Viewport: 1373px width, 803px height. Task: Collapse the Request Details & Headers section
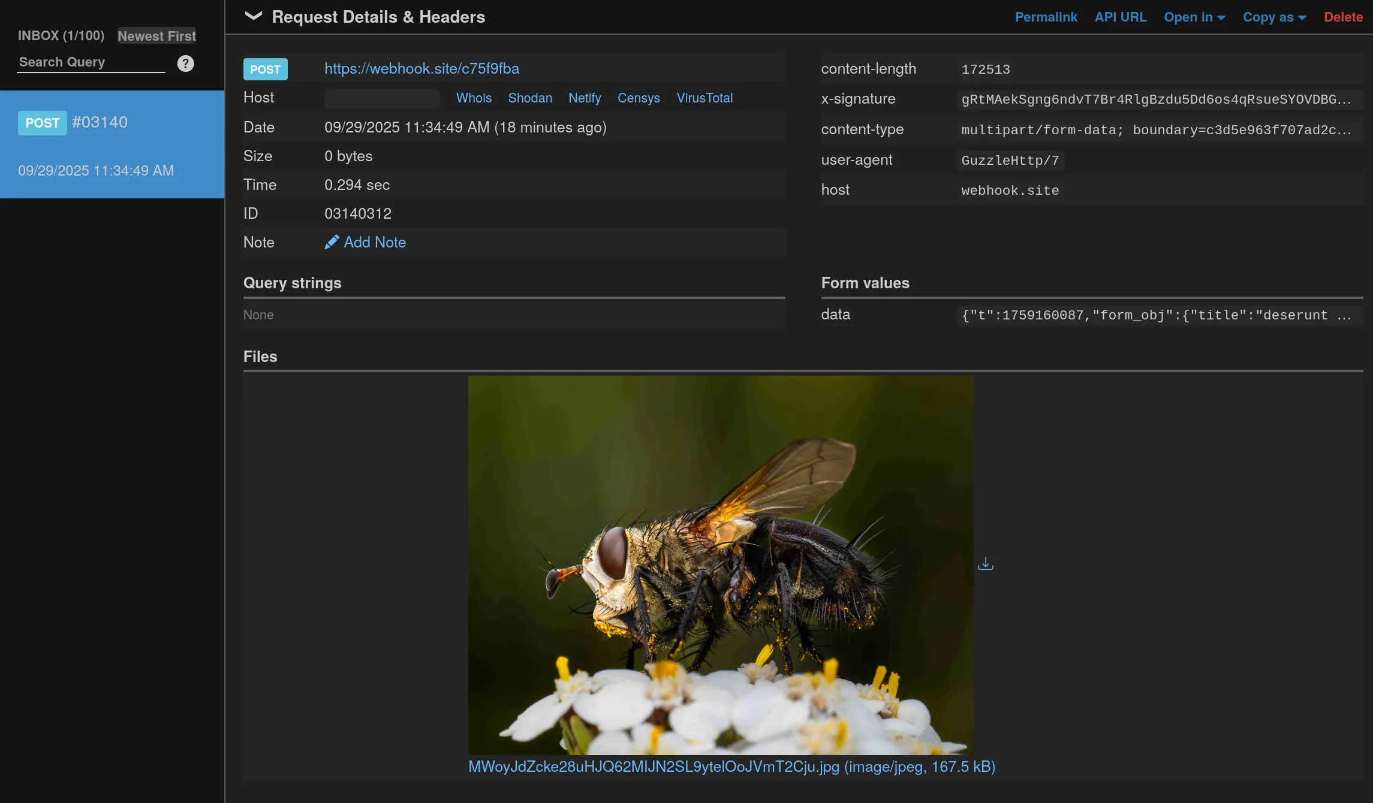(254, 16)
